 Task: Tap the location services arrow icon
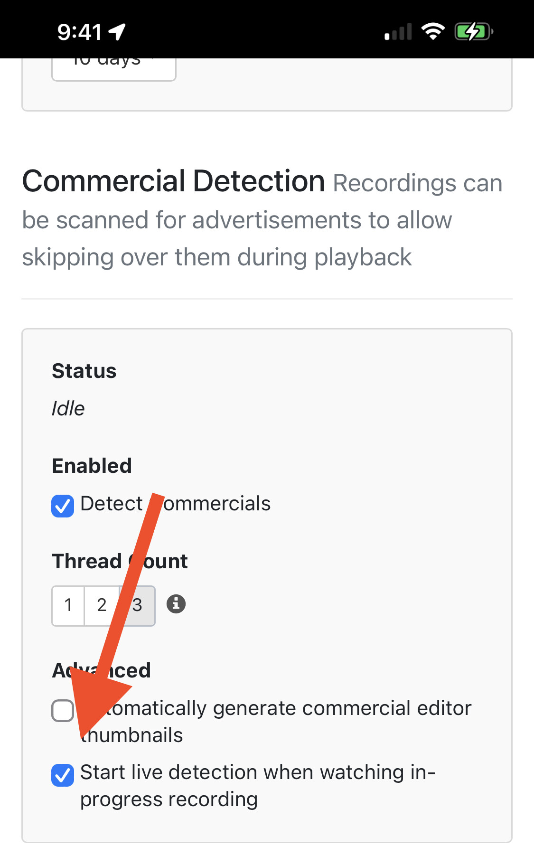115,31
